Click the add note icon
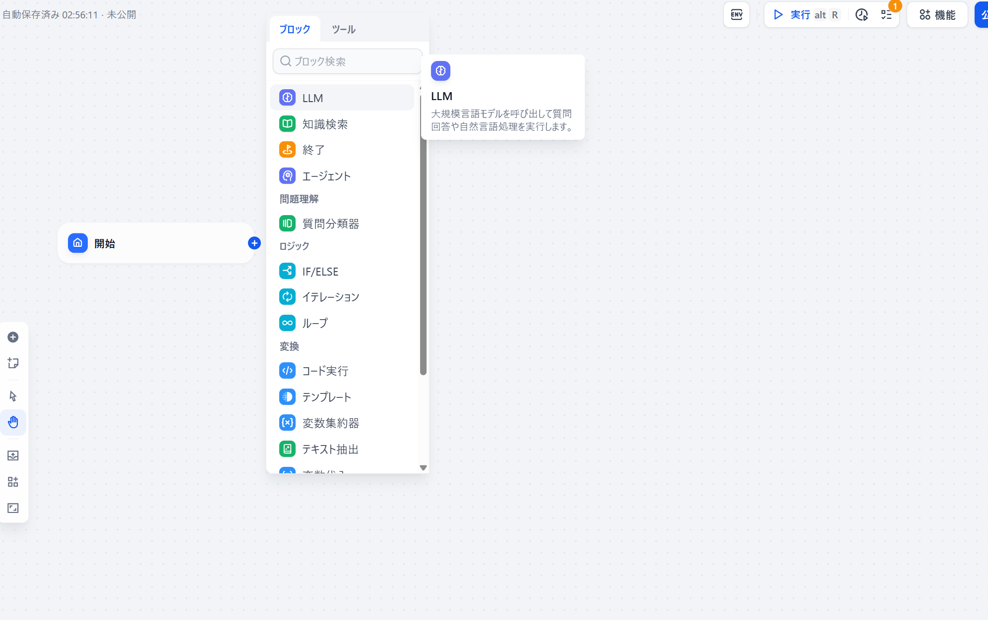Viewport: 988px width, 620px height. (13, 363)
